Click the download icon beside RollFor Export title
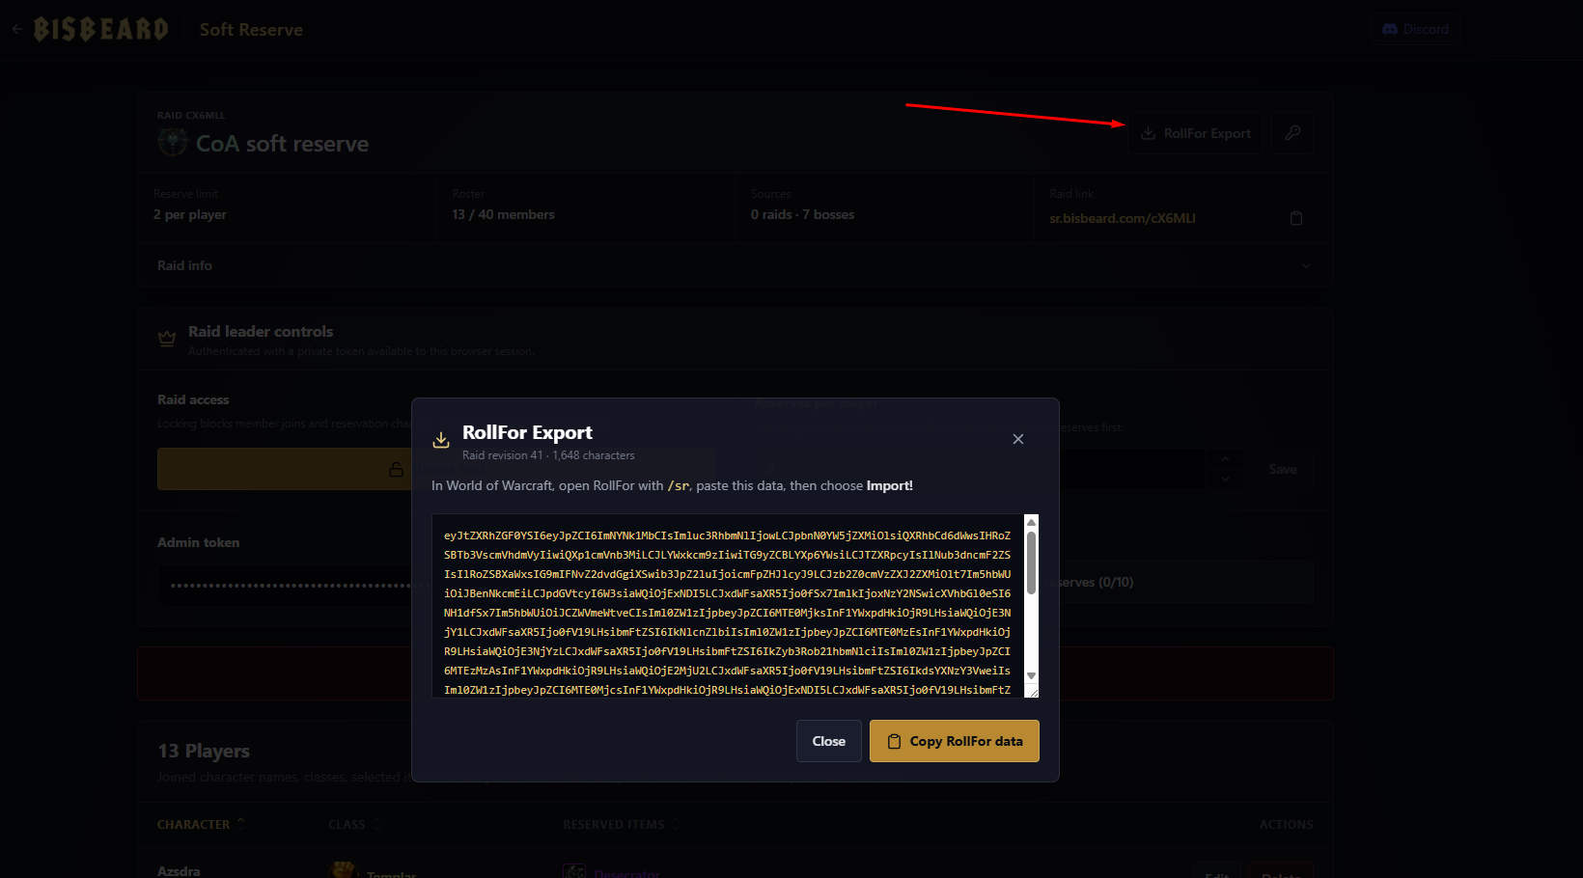 pos(441,440)
